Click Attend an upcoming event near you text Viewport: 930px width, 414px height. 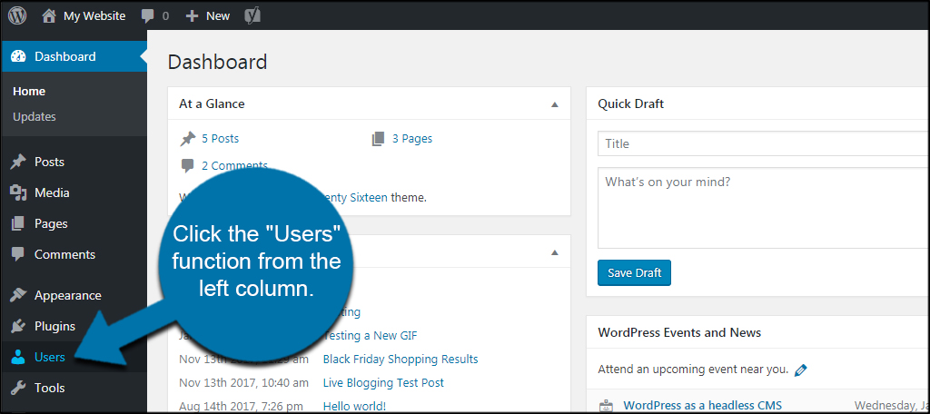[x=693, y=370]
